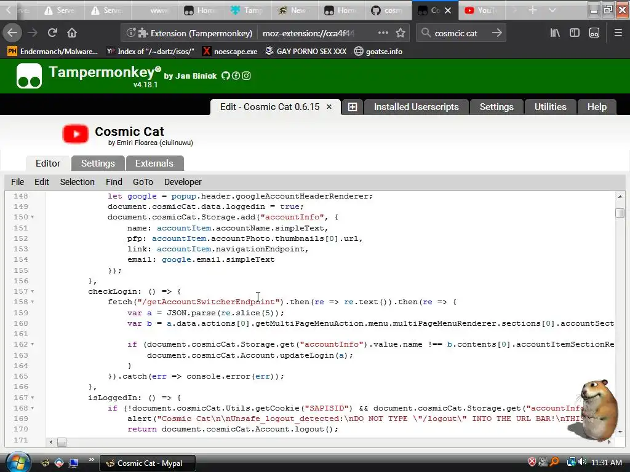
Task: Close the Edit - Cosmic Cat 0.6.15 tab
Action: pyautogui.click(x=329, y=107)
